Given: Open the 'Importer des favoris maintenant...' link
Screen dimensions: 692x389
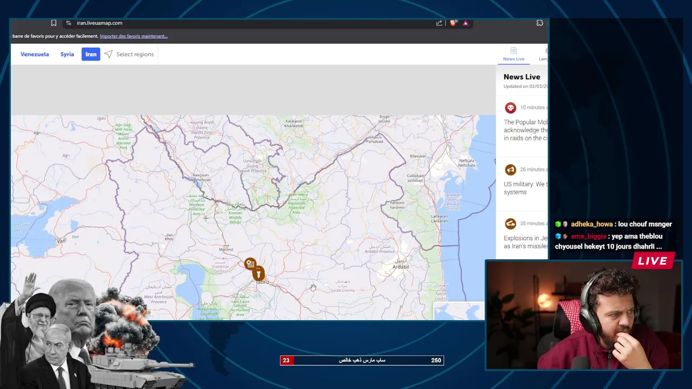Looking at the screenshot, I should [134, 36].
